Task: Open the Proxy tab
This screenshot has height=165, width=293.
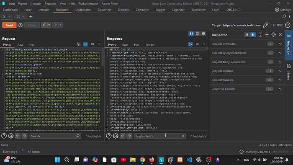Action: click(28, 10)
